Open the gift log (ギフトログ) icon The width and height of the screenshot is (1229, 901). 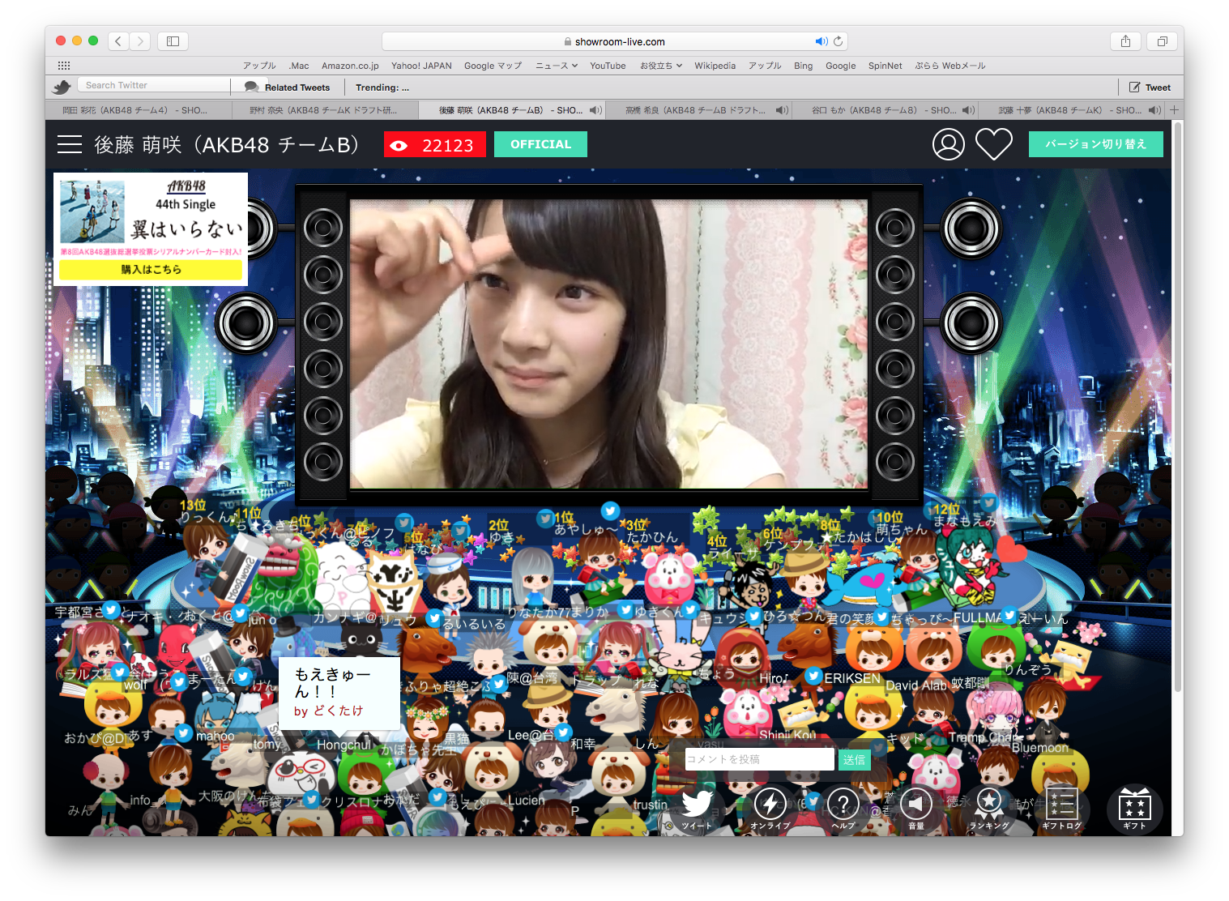point(1061,808)
